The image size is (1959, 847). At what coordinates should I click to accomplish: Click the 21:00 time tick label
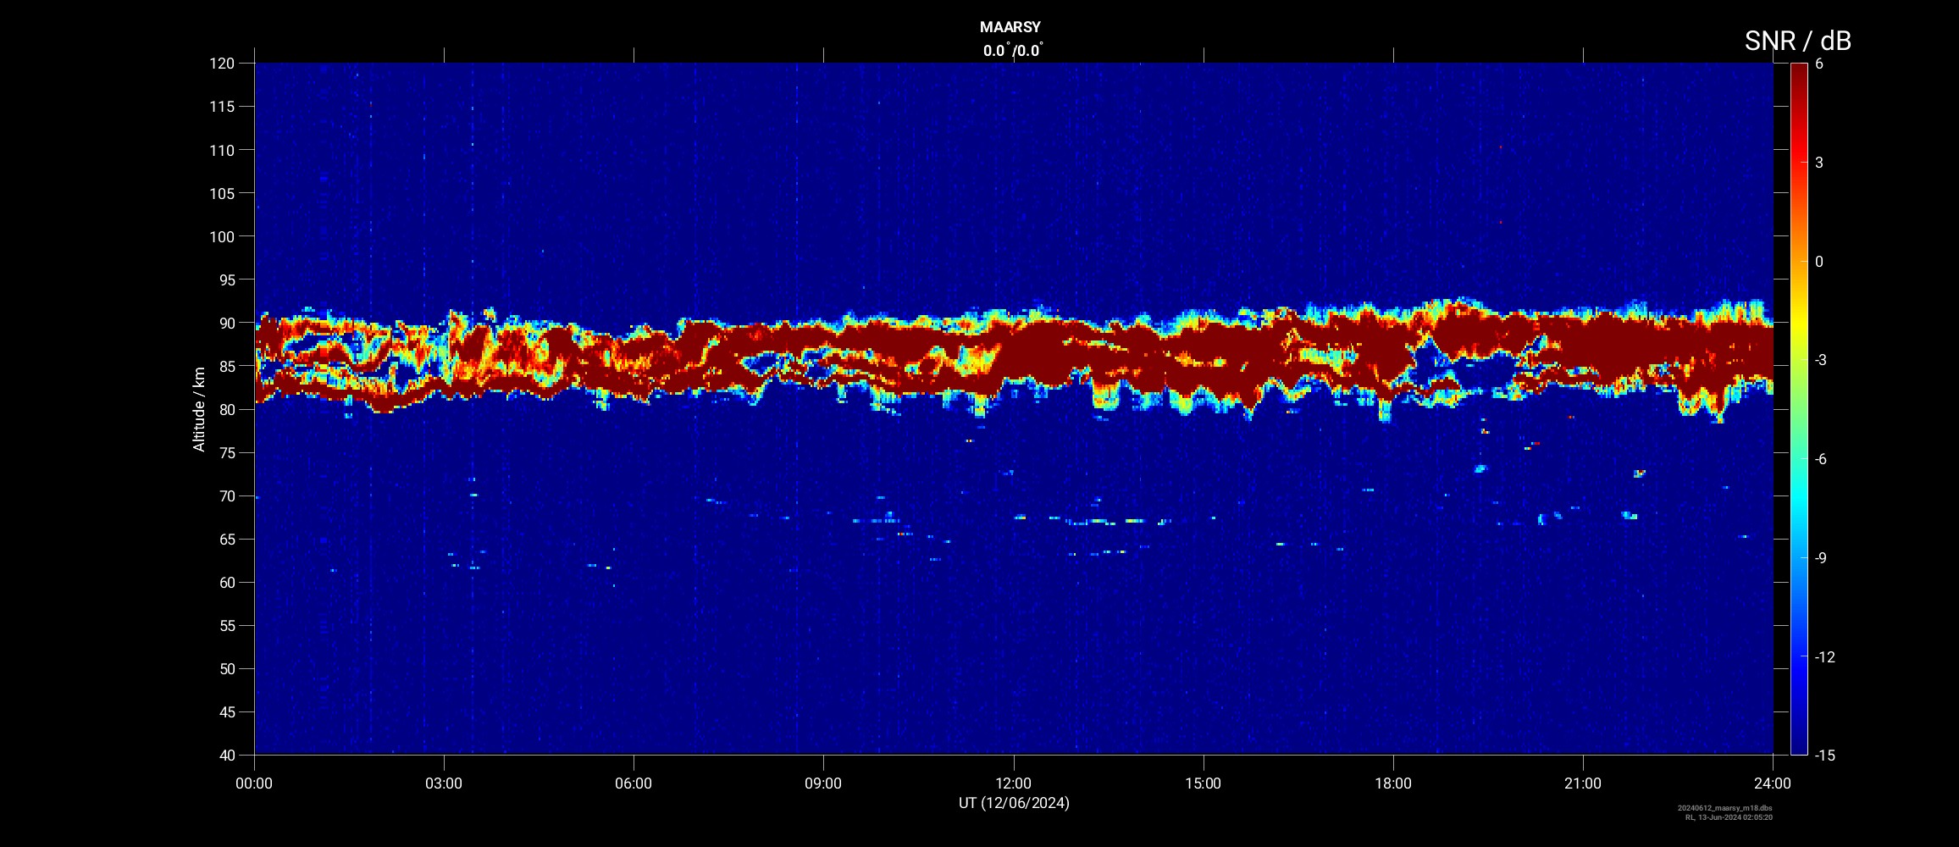click(x=1583, y=783)
